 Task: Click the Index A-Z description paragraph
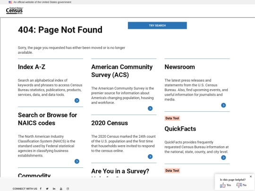(x=50, y=87)
